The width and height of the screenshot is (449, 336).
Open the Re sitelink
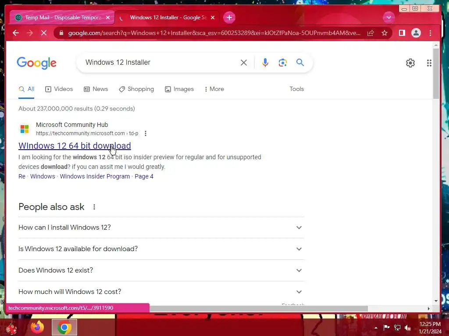[22, 176]
